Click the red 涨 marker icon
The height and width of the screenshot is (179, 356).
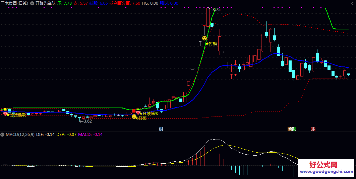click(x=313, y=129)
